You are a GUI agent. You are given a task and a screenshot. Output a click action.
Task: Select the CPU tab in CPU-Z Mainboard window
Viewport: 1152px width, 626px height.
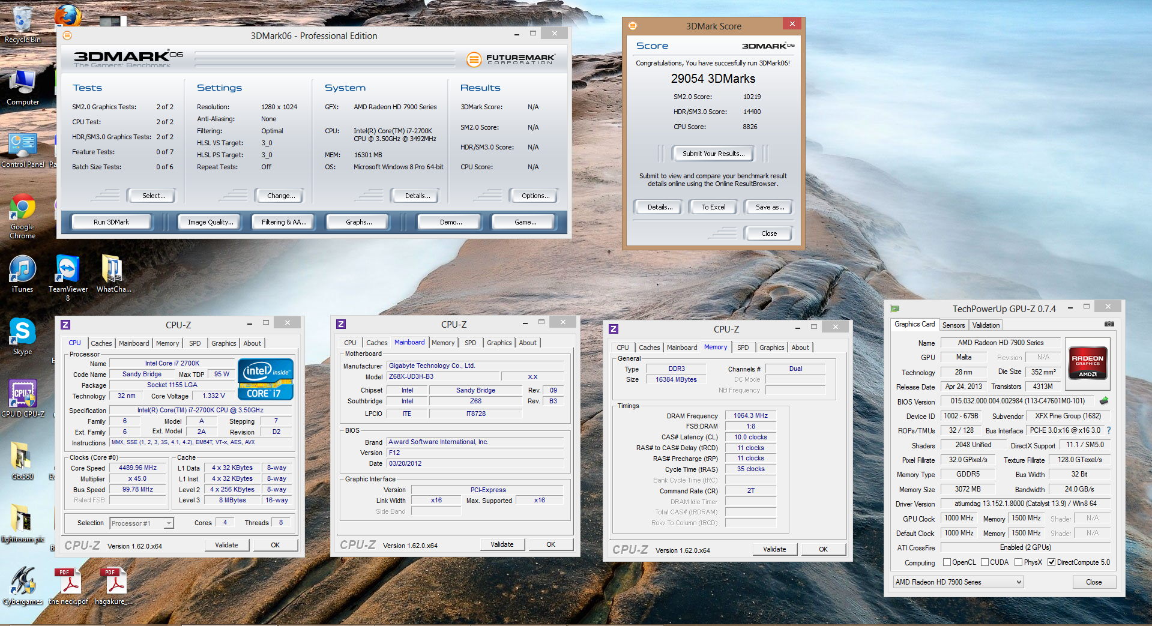[x=350, y=343]
